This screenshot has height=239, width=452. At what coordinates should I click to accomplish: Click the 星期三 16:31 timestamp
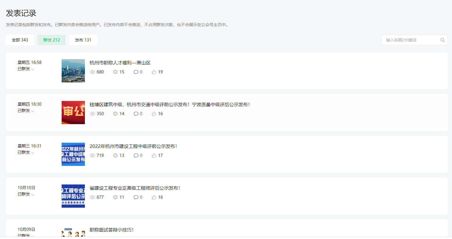[x=29, y=146]
